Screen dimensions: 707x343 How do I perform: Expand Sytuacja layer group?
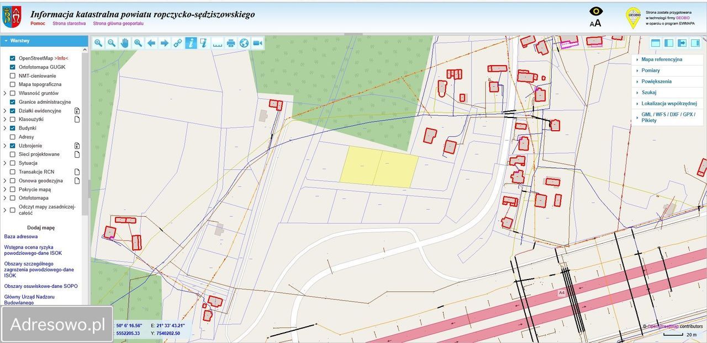4,163
